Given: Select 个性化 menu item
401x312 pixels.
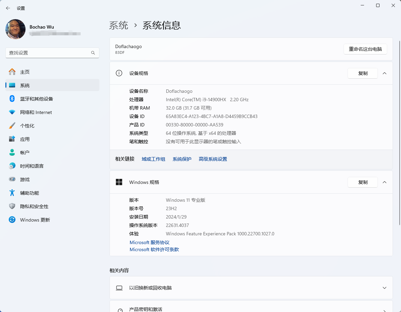Looking at the screenshot, I should [52, 126].
